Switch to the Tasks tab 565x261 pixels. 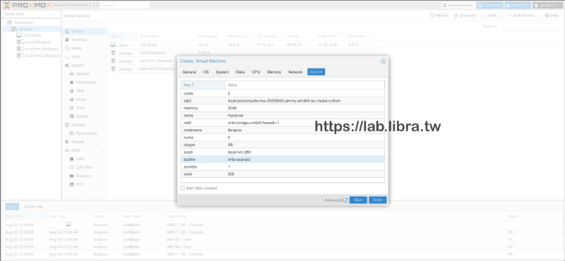pyautogui.click(x=12, y=207)
